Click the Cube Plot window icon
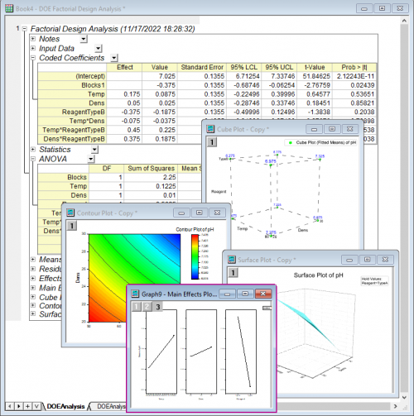 point(211,129)
